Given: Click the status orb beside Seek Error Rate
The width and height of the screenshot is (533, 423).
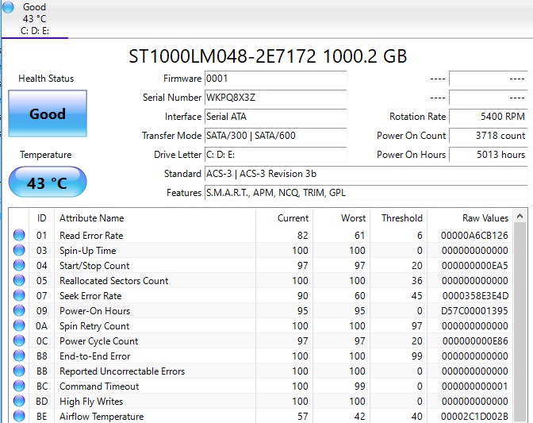Looking at the screenshot, I should [x=19, y=296].
